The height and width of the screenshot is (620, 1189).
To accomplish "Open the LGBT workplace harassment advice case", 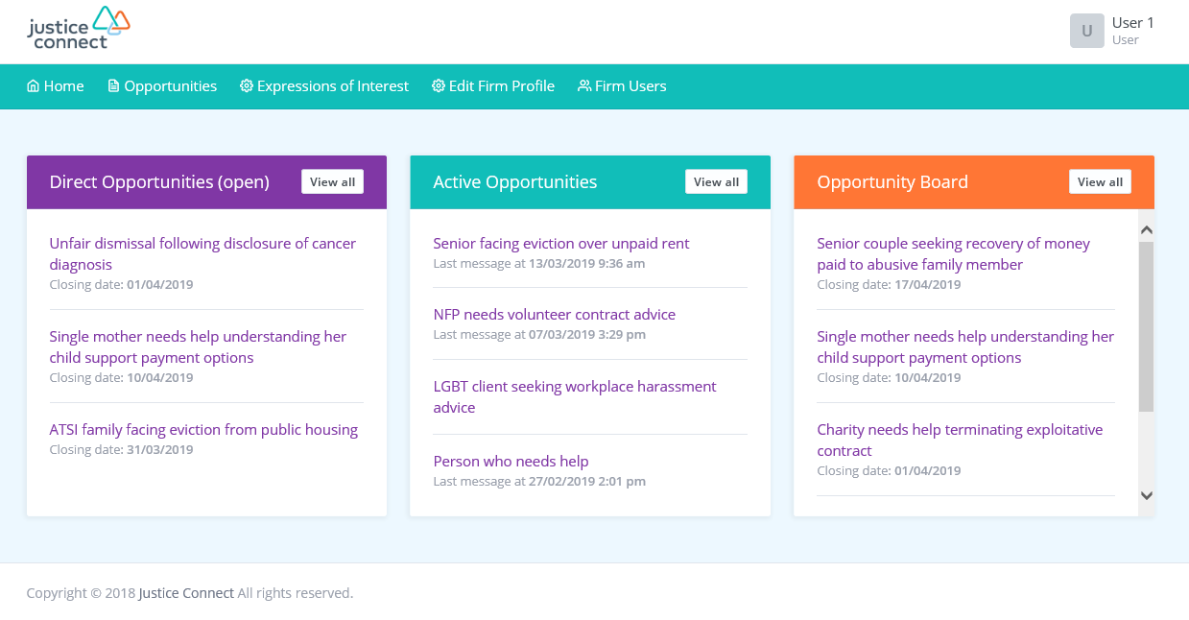I will 573,396.
